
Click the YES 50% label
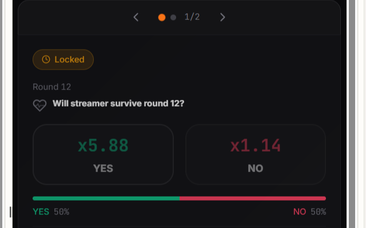(51, 212)
